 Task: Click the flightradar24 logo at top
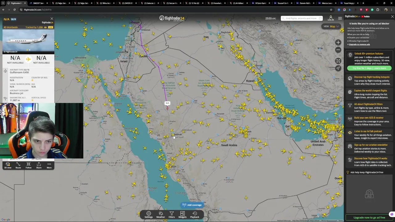pyautogui.click(x=172, y=18)
